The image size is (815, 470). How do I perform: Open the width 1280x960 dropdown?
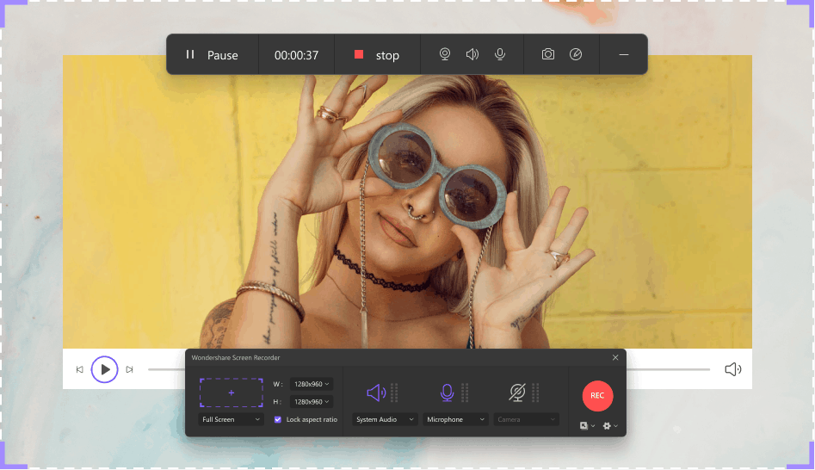click(312, 384)
